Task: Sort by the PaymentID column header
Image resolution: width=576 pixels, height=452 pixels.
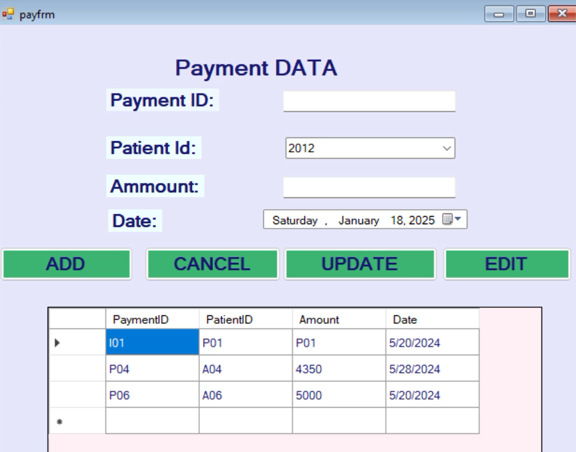Action: pyautogui.click(x=152, y=320)
